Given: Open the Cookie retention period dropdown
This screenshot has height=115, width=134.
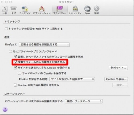Looking at the screenshot, I should coord(72,79).
